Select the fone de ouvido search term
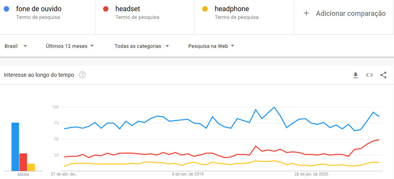Viewport: 394px width, 179px height. coord(39,9)
